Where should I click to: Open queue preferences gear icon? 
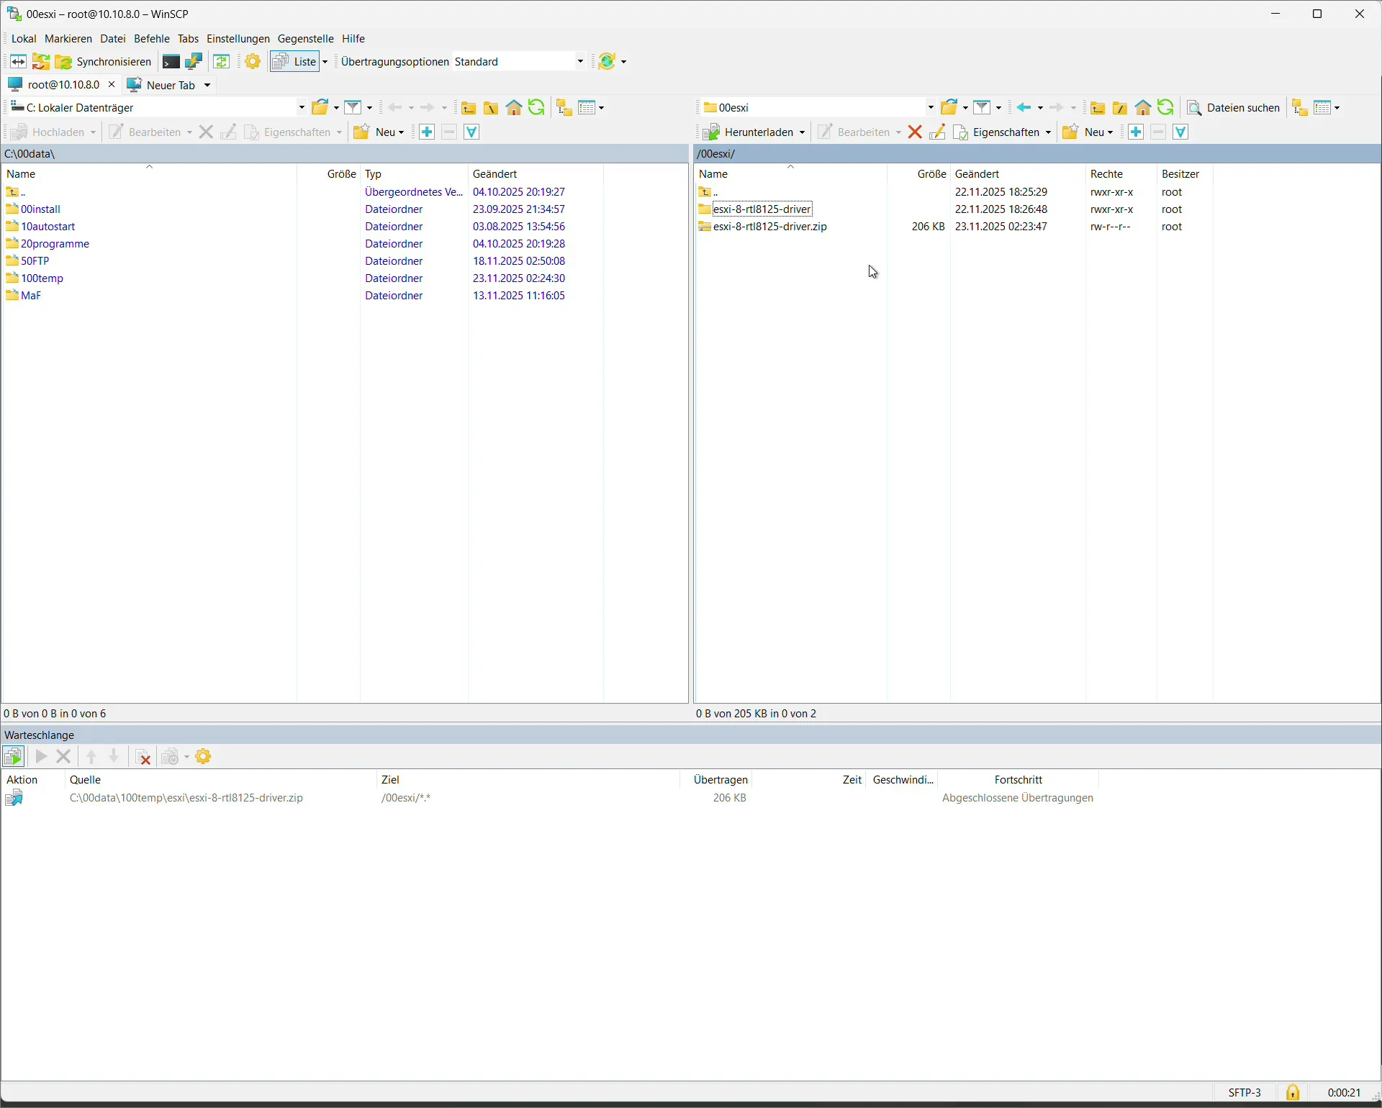[x=204, y=757]
